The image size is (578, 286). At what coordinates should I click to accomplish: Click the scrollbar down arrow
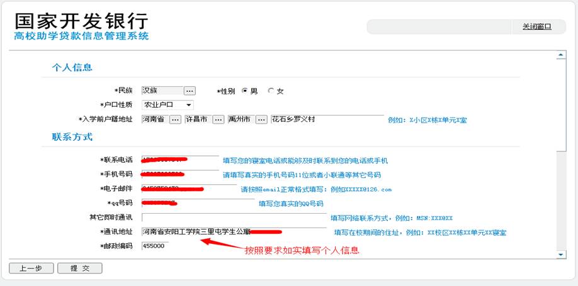point(561,253)
